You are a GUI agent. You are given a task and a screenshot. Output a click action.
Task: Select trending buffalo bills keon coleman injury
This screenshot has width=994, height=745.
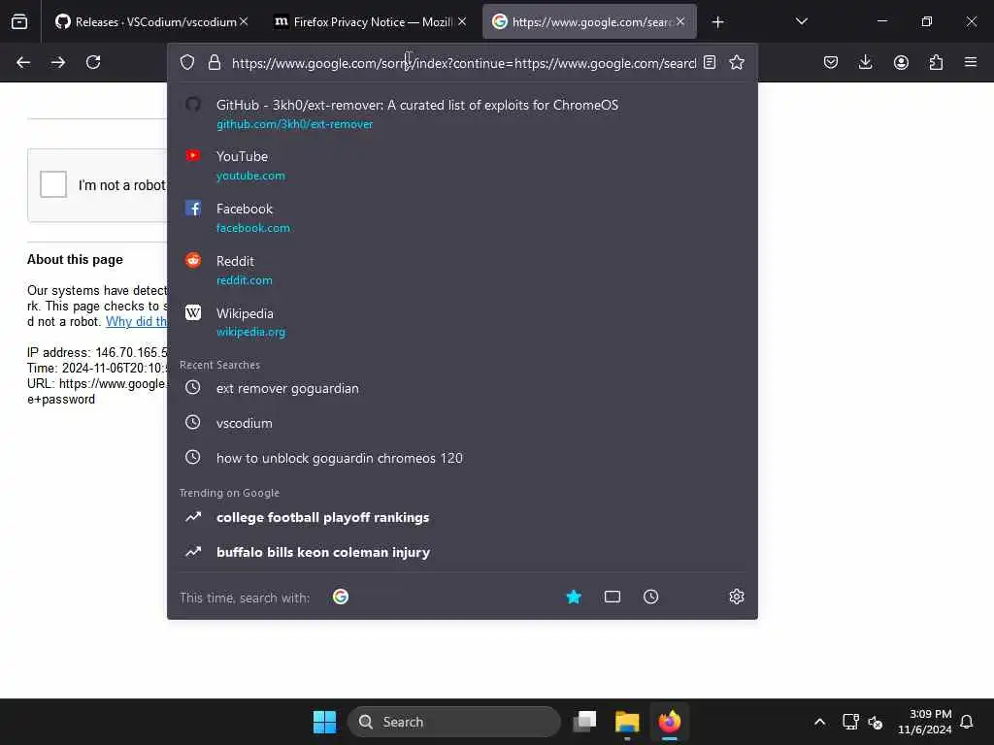tap(462, 552)
